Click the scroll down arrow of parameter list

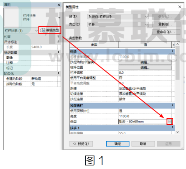click(x=177, y=132)
